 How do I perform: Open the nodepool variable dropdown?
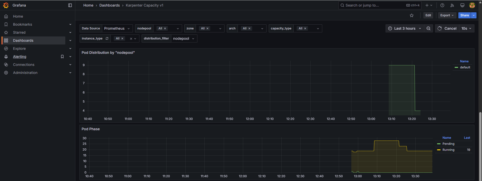pos(178,28)
